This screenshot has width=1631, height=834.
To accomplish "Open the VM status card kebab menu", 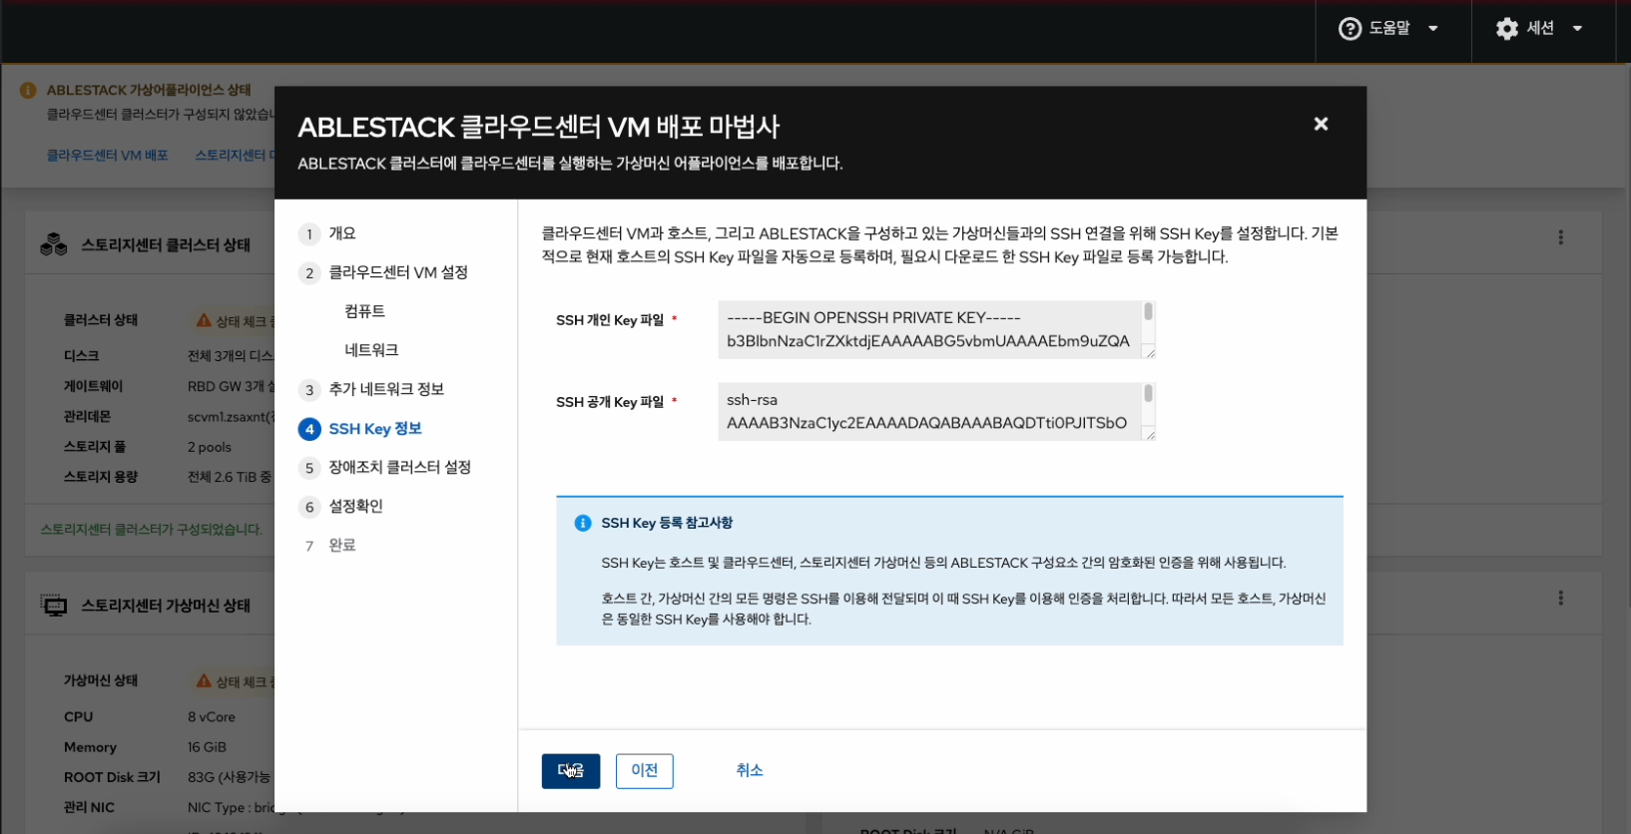I will (1561, 598).
